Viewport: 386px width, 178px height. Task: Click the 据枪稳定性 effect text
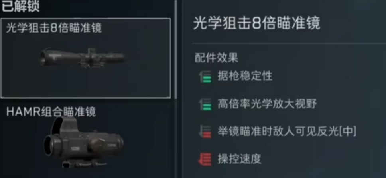(x=245, y=76)
